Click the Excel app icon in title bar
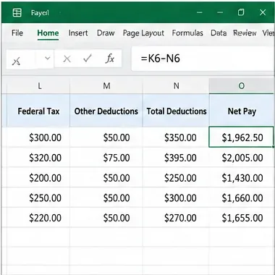Image resolution: width=275 pixels, height=275 pixels. tap(17, 12)
